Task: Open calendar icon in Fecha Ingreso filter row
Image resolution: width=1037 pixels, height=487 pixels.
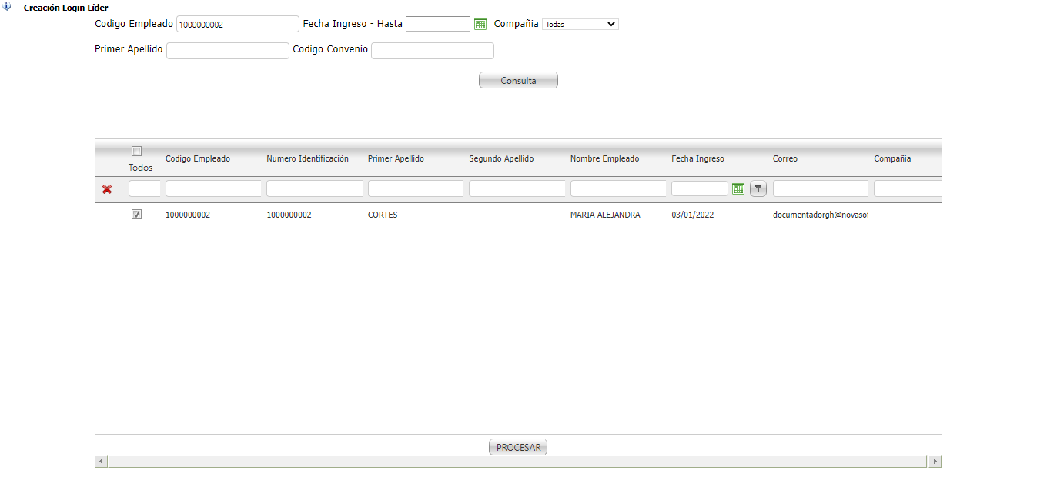Action: (738, 188)
